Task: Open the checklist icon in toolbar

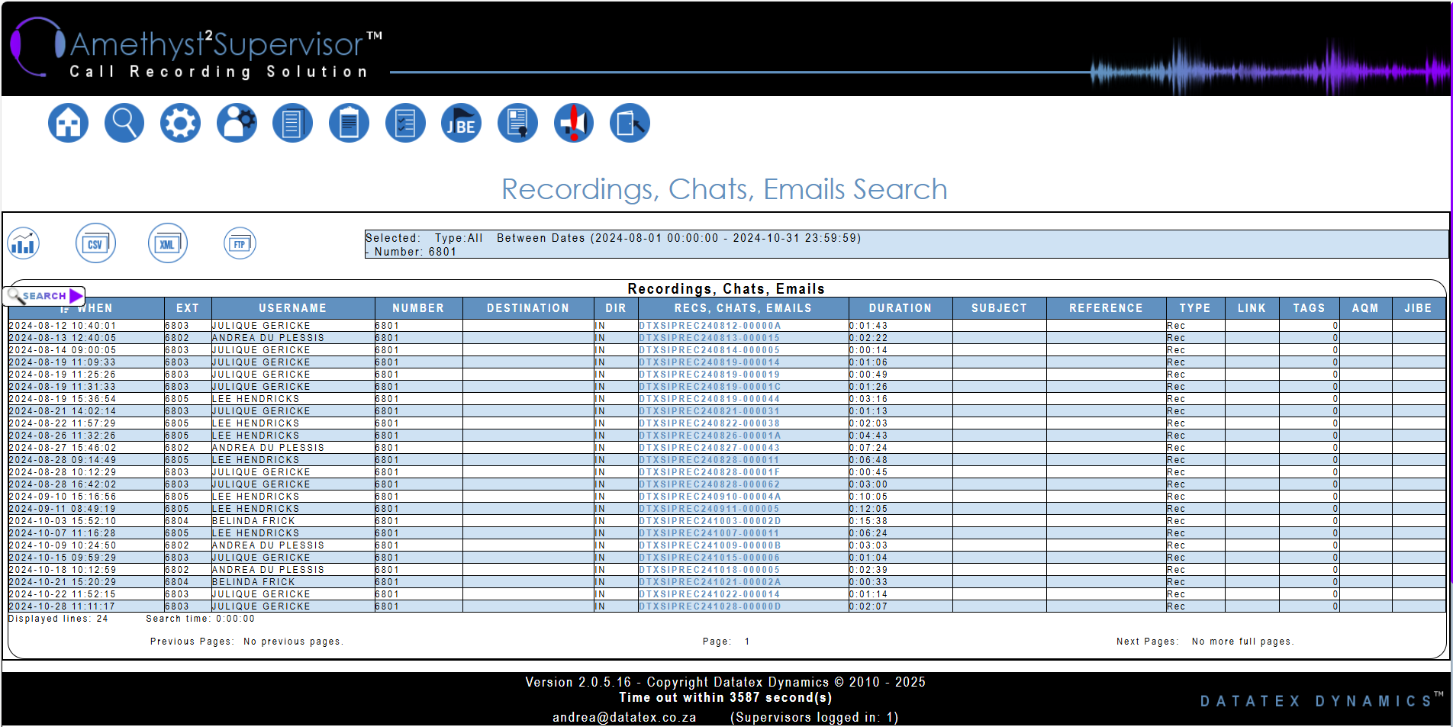Action: click(405, 123)
